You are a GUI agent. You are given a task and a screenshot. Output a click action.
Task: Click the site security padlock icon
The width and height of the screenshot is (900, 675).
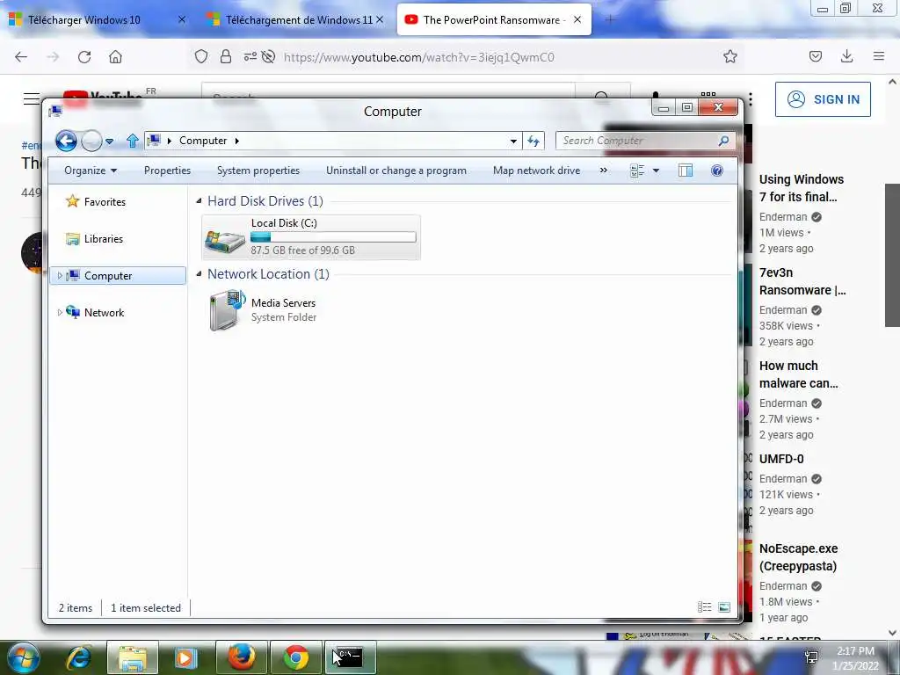pyautogui.click(x=226, y=57)
